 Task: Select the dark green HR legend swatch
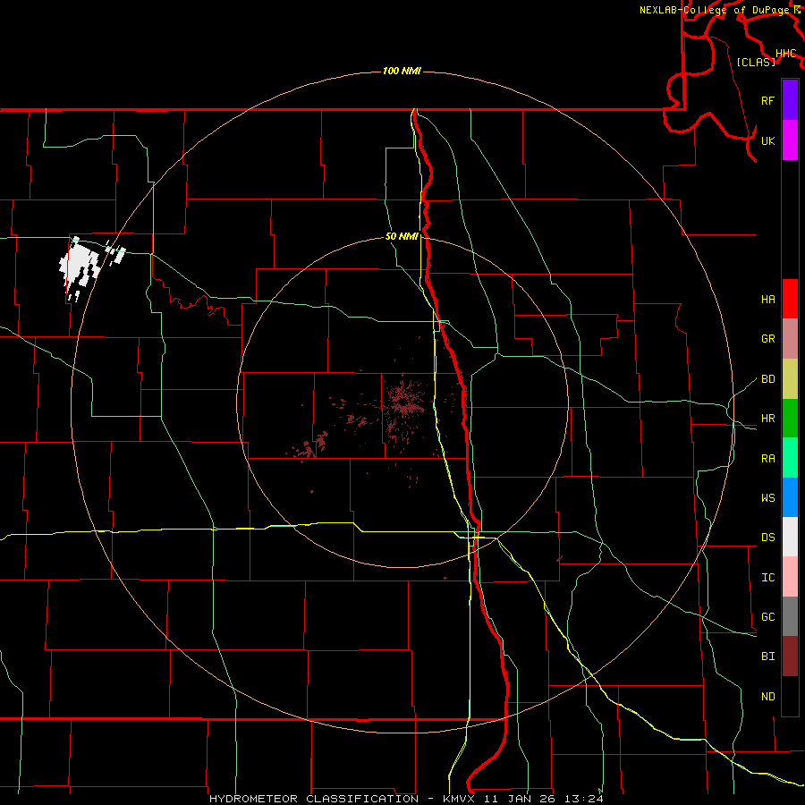(790, 419)
